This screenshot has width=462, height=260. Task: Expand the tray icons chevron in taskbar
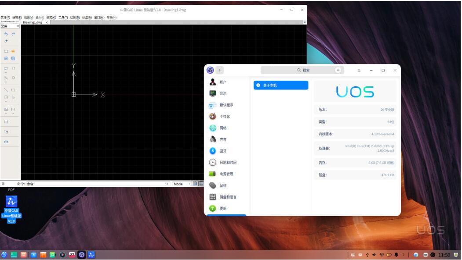coord(404,255)
